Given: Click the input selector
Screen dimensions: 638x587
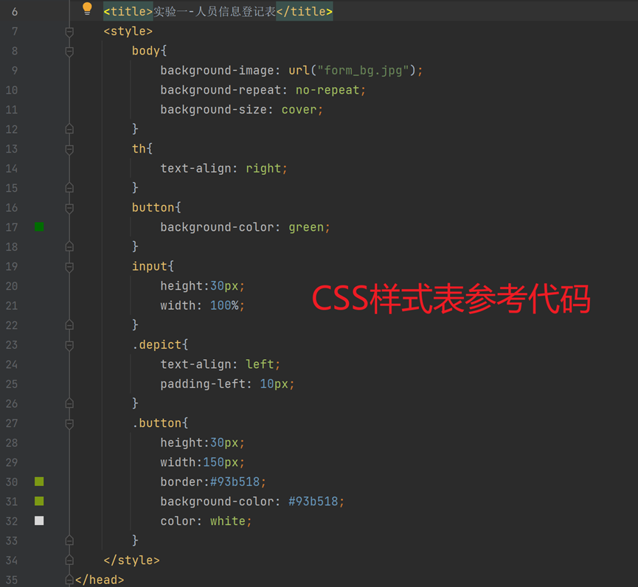Looking at the screenshot, I should point(149,266).
